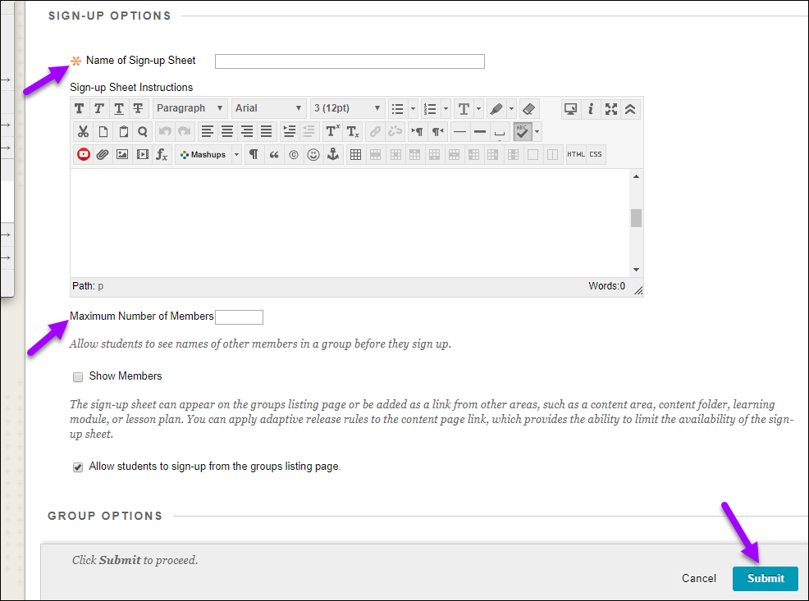Toggle editor fullscreen mode

click(x=611, y=109)
